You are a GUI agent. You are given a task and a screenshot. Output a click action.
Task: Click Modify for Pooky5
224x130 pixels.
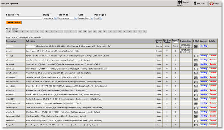(x=204, y=55)
